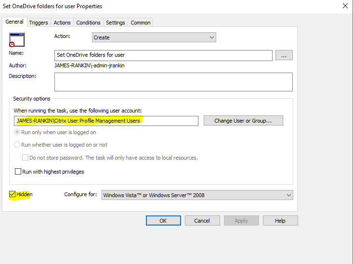The height and width of the screenshot is (264, 353).
Task: Open the Common tab
Action: point(141,23)
